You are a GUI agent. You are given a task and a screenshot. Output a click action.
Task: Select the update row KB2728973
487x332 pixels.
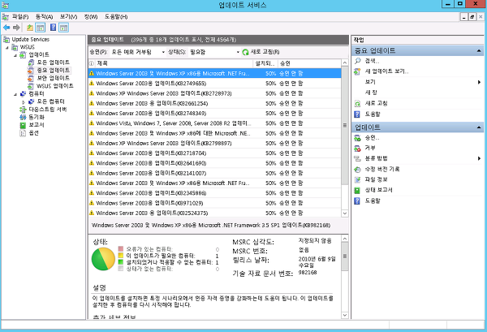pos(214,93)
